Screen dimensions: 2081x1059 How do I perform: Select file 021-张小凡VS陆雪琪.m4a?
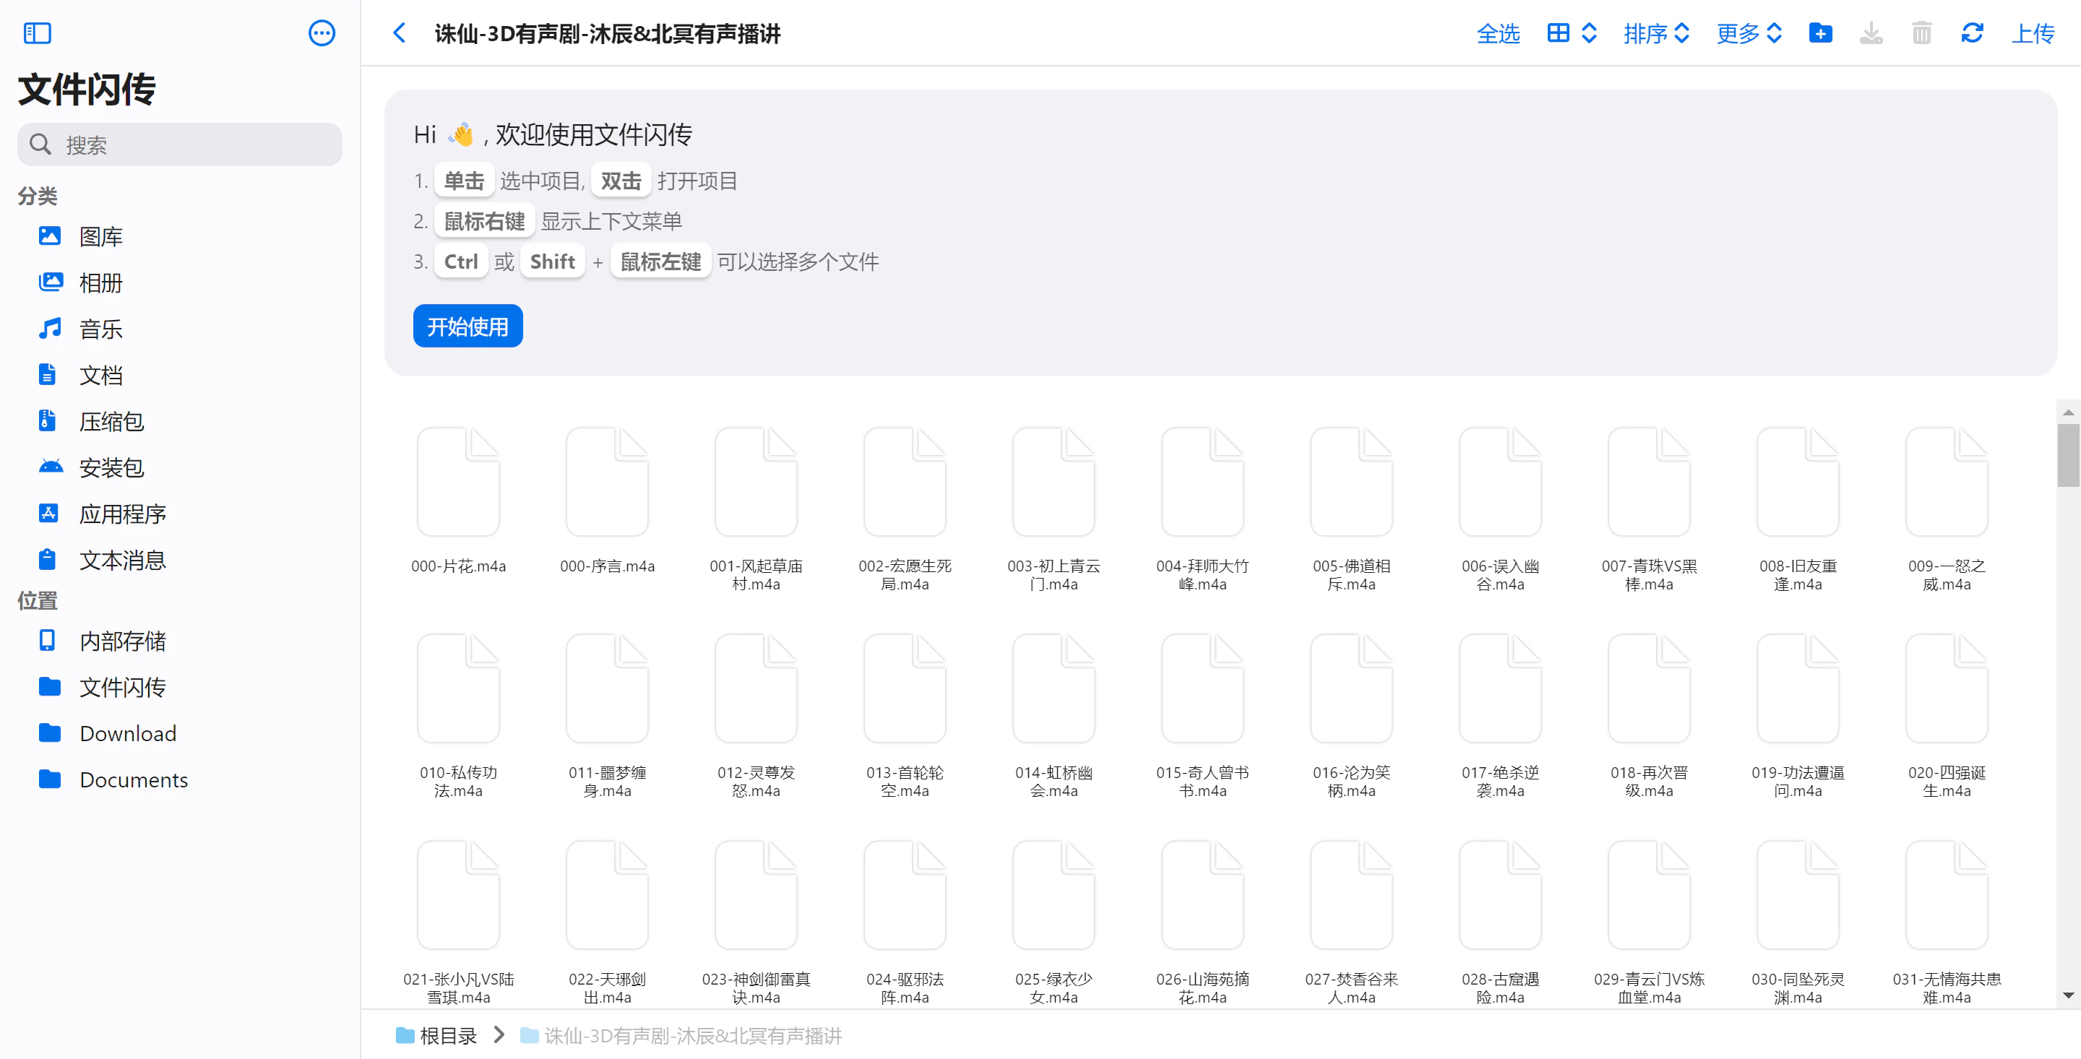(458, 922)
